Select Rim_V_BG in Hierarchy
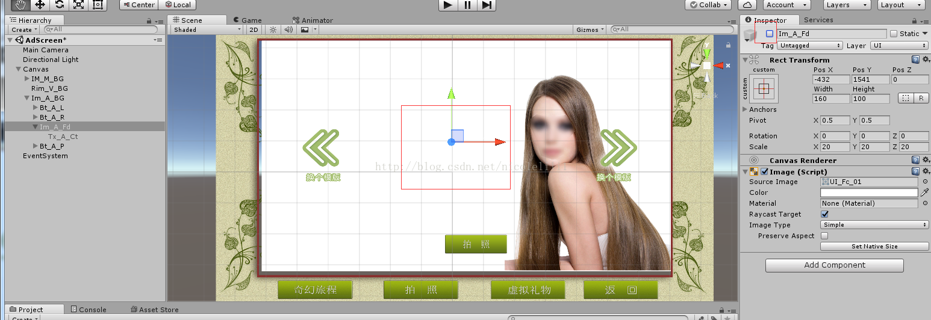Image resolution: width=931 pixels, height=320 pixels. coord(49,88)
